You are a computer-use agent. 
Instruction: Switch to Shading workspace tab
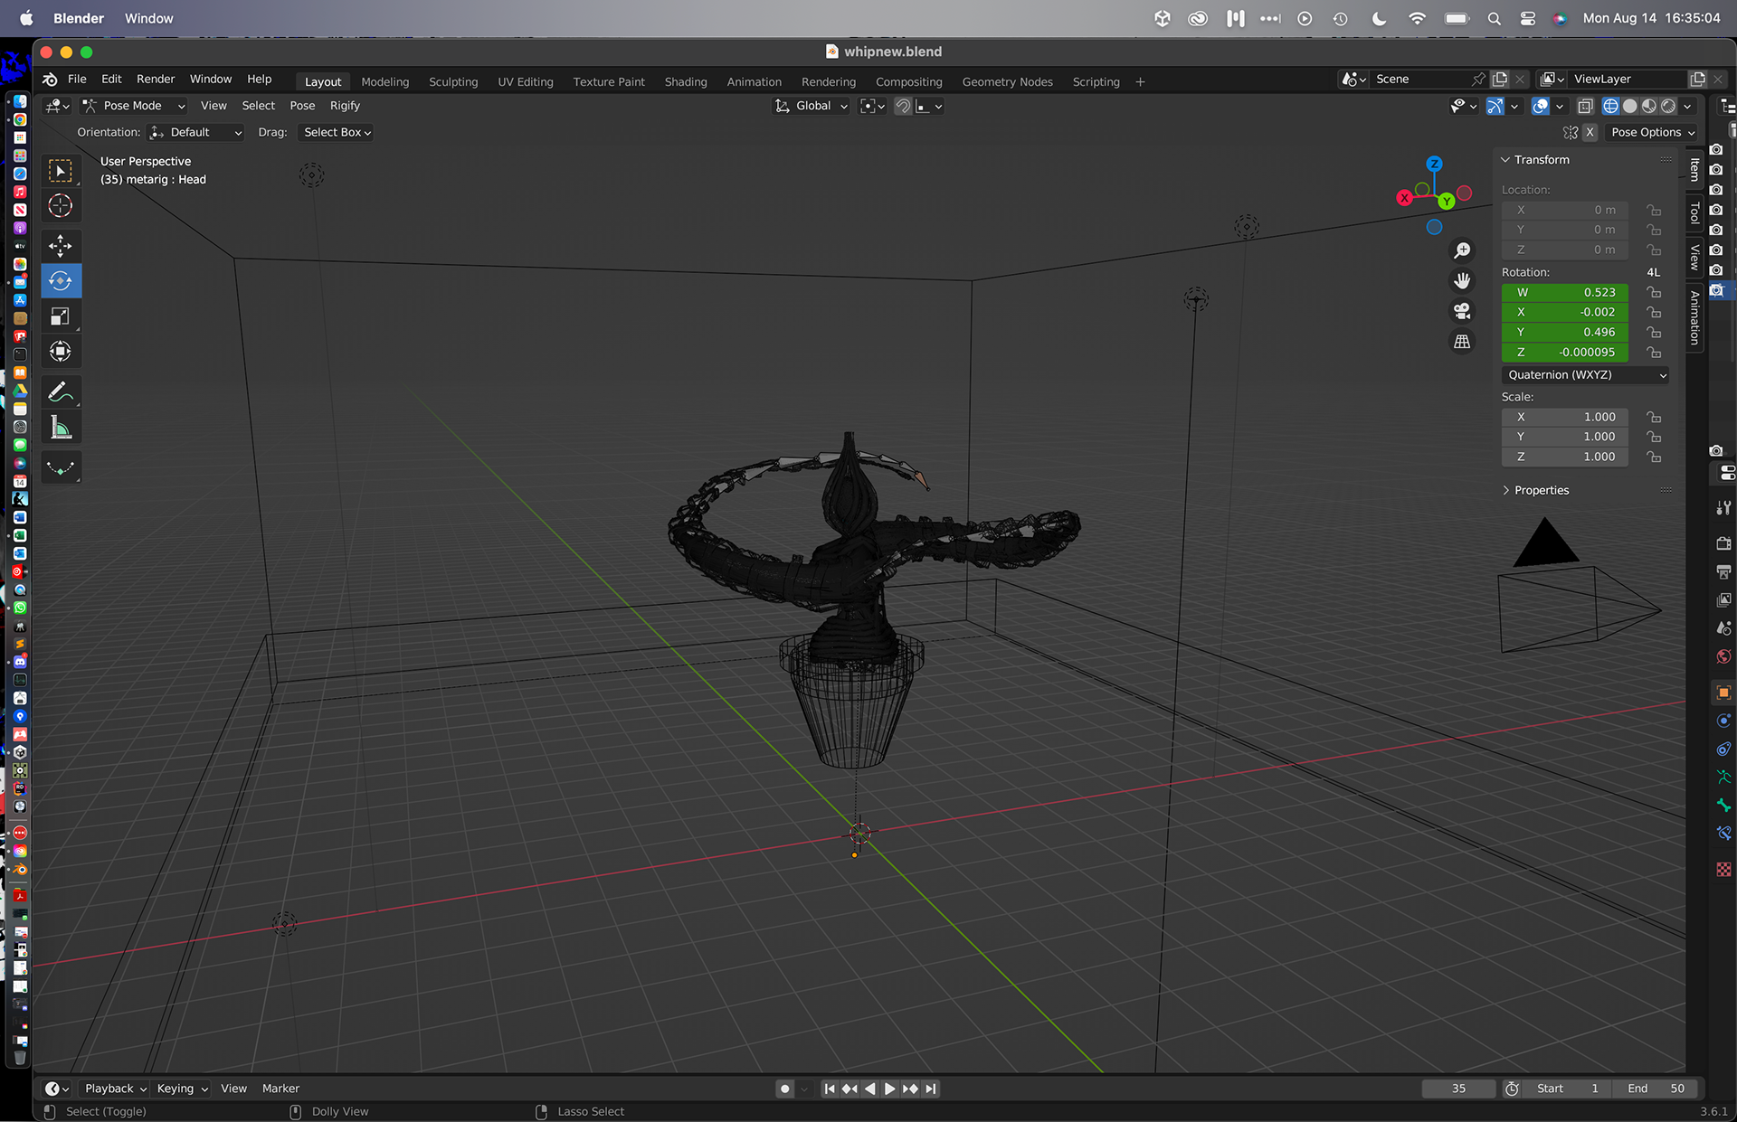click(x=686, y=81)
